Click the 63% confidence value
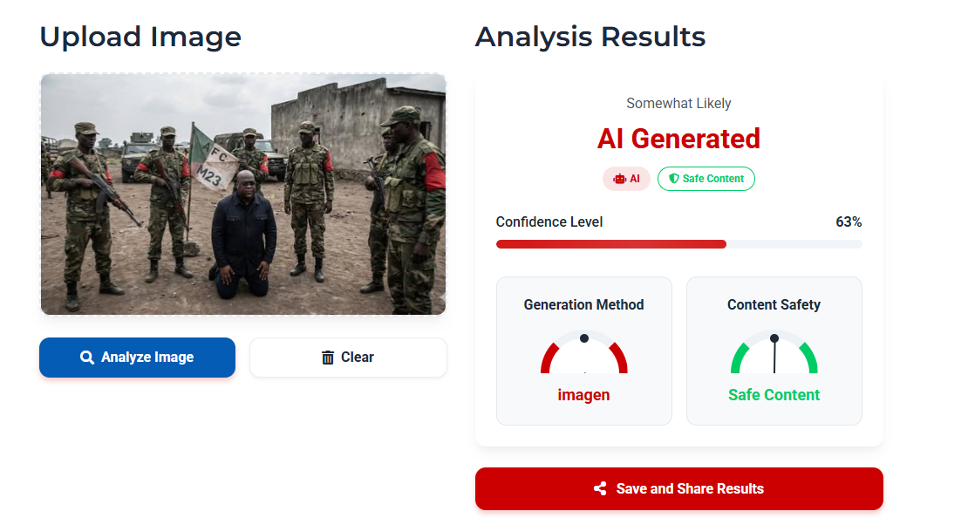 point(848,222)
